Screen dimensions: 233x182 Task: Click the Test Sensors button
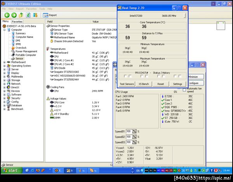click(127, 84)
